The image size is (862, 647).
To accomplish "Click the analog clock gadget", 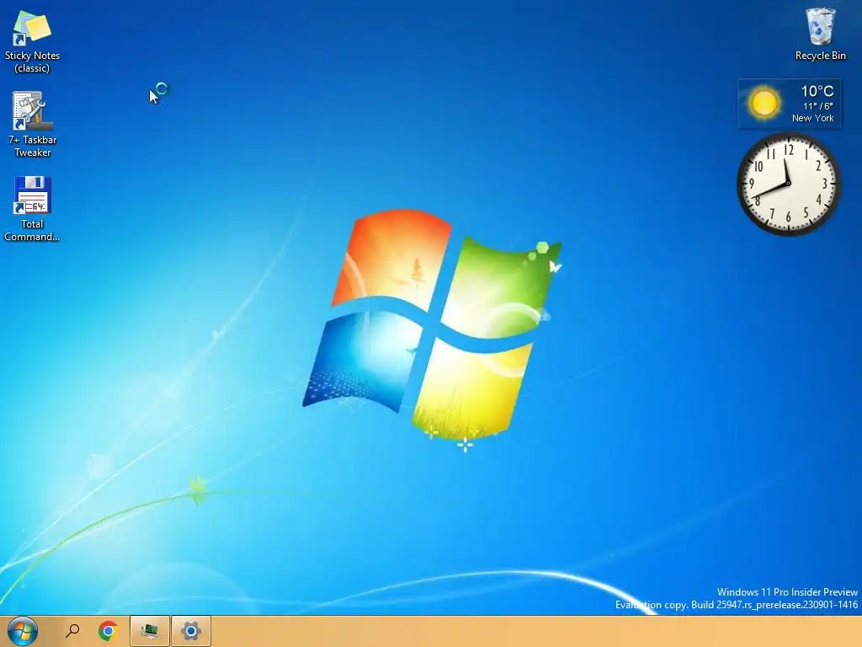I will coord(788,184).
